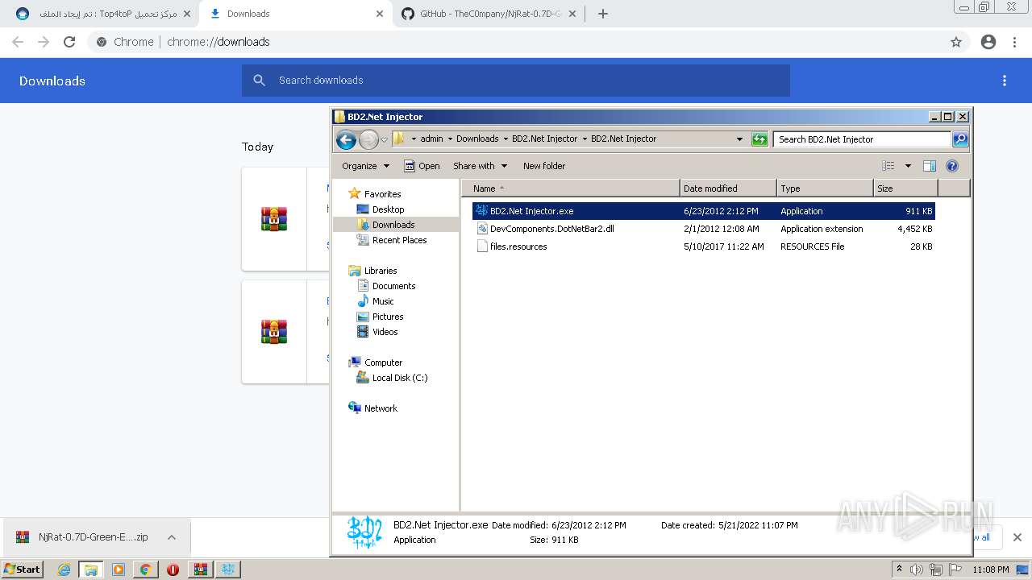This screenshot has width=1032, height=580.
Task: Click search magnifier in Explorer window
Action: pos(960,139)
